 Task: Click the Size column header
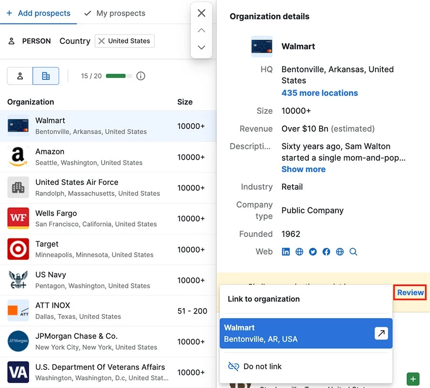click(x=185, y=102)
